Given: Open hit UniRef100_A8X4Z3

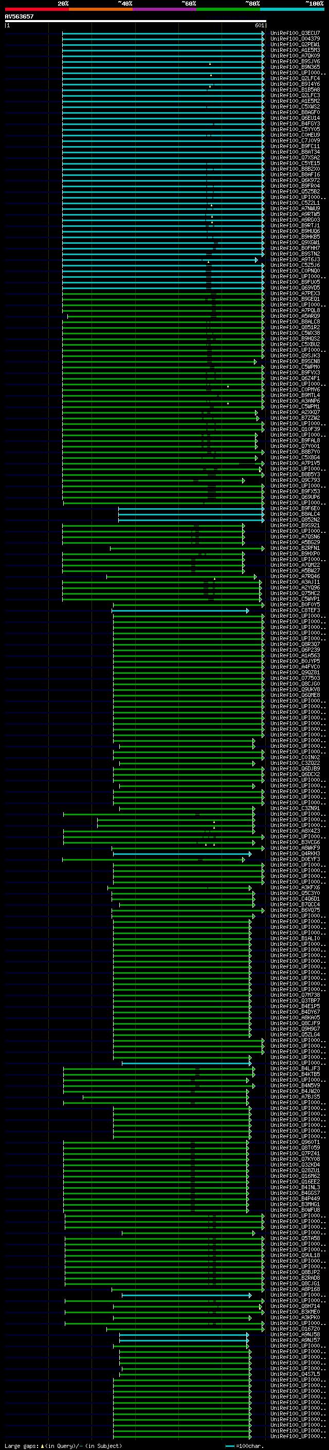Looking at the screenshot, I should pyautogui.click(x=295, y=831).
